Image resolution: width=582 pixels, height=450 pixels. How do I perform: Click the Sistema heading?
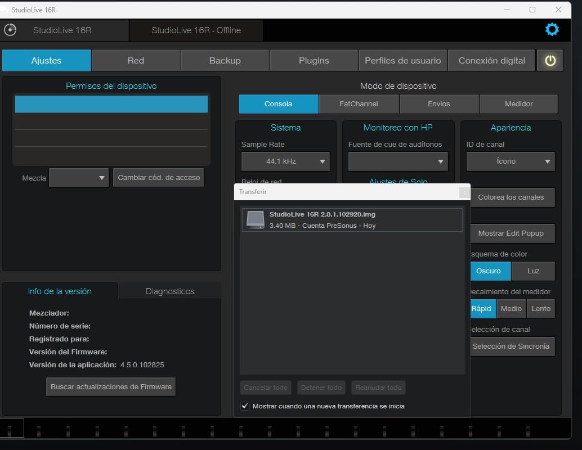285,128
